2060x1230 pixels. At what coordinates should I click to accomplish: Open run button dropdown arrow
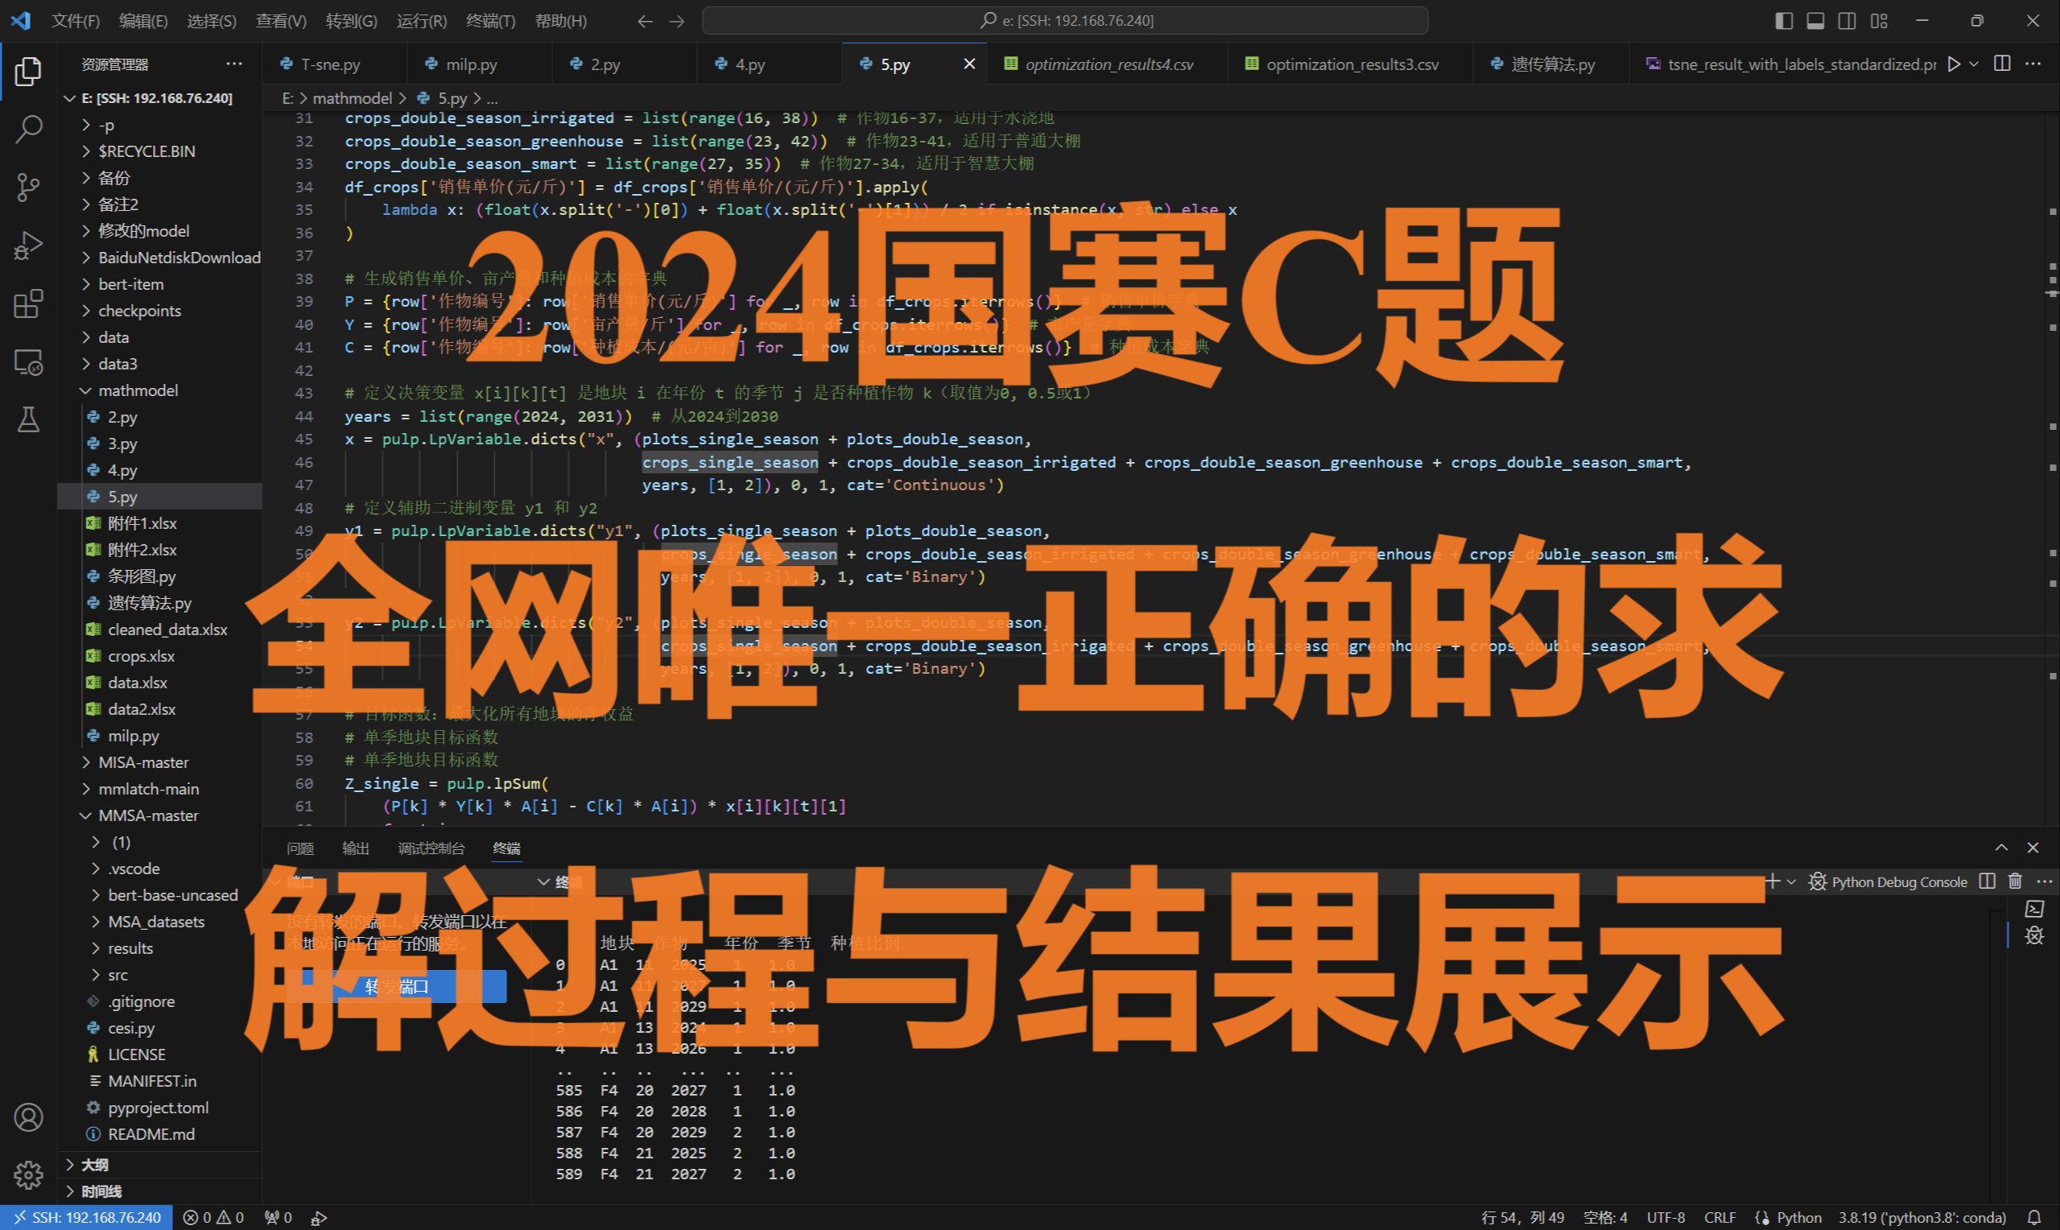[1974, 64]
